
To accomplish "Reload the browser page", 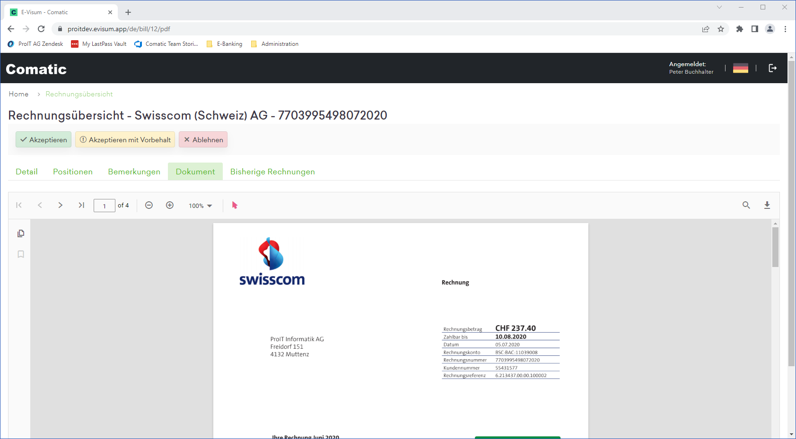I will coord(41,29).
